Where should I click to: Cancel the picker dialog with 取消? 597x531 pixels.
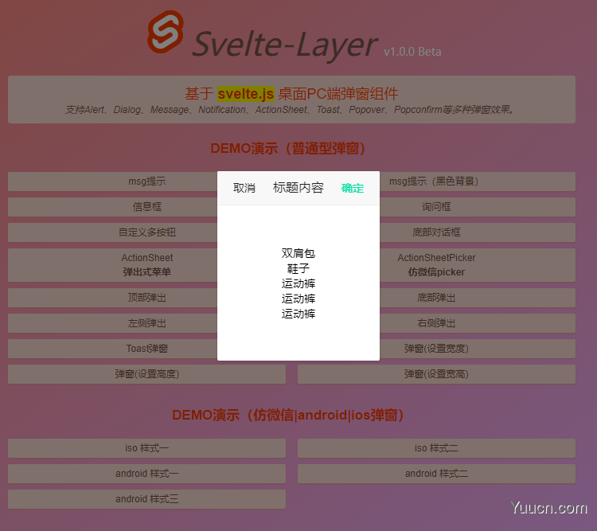244,188
